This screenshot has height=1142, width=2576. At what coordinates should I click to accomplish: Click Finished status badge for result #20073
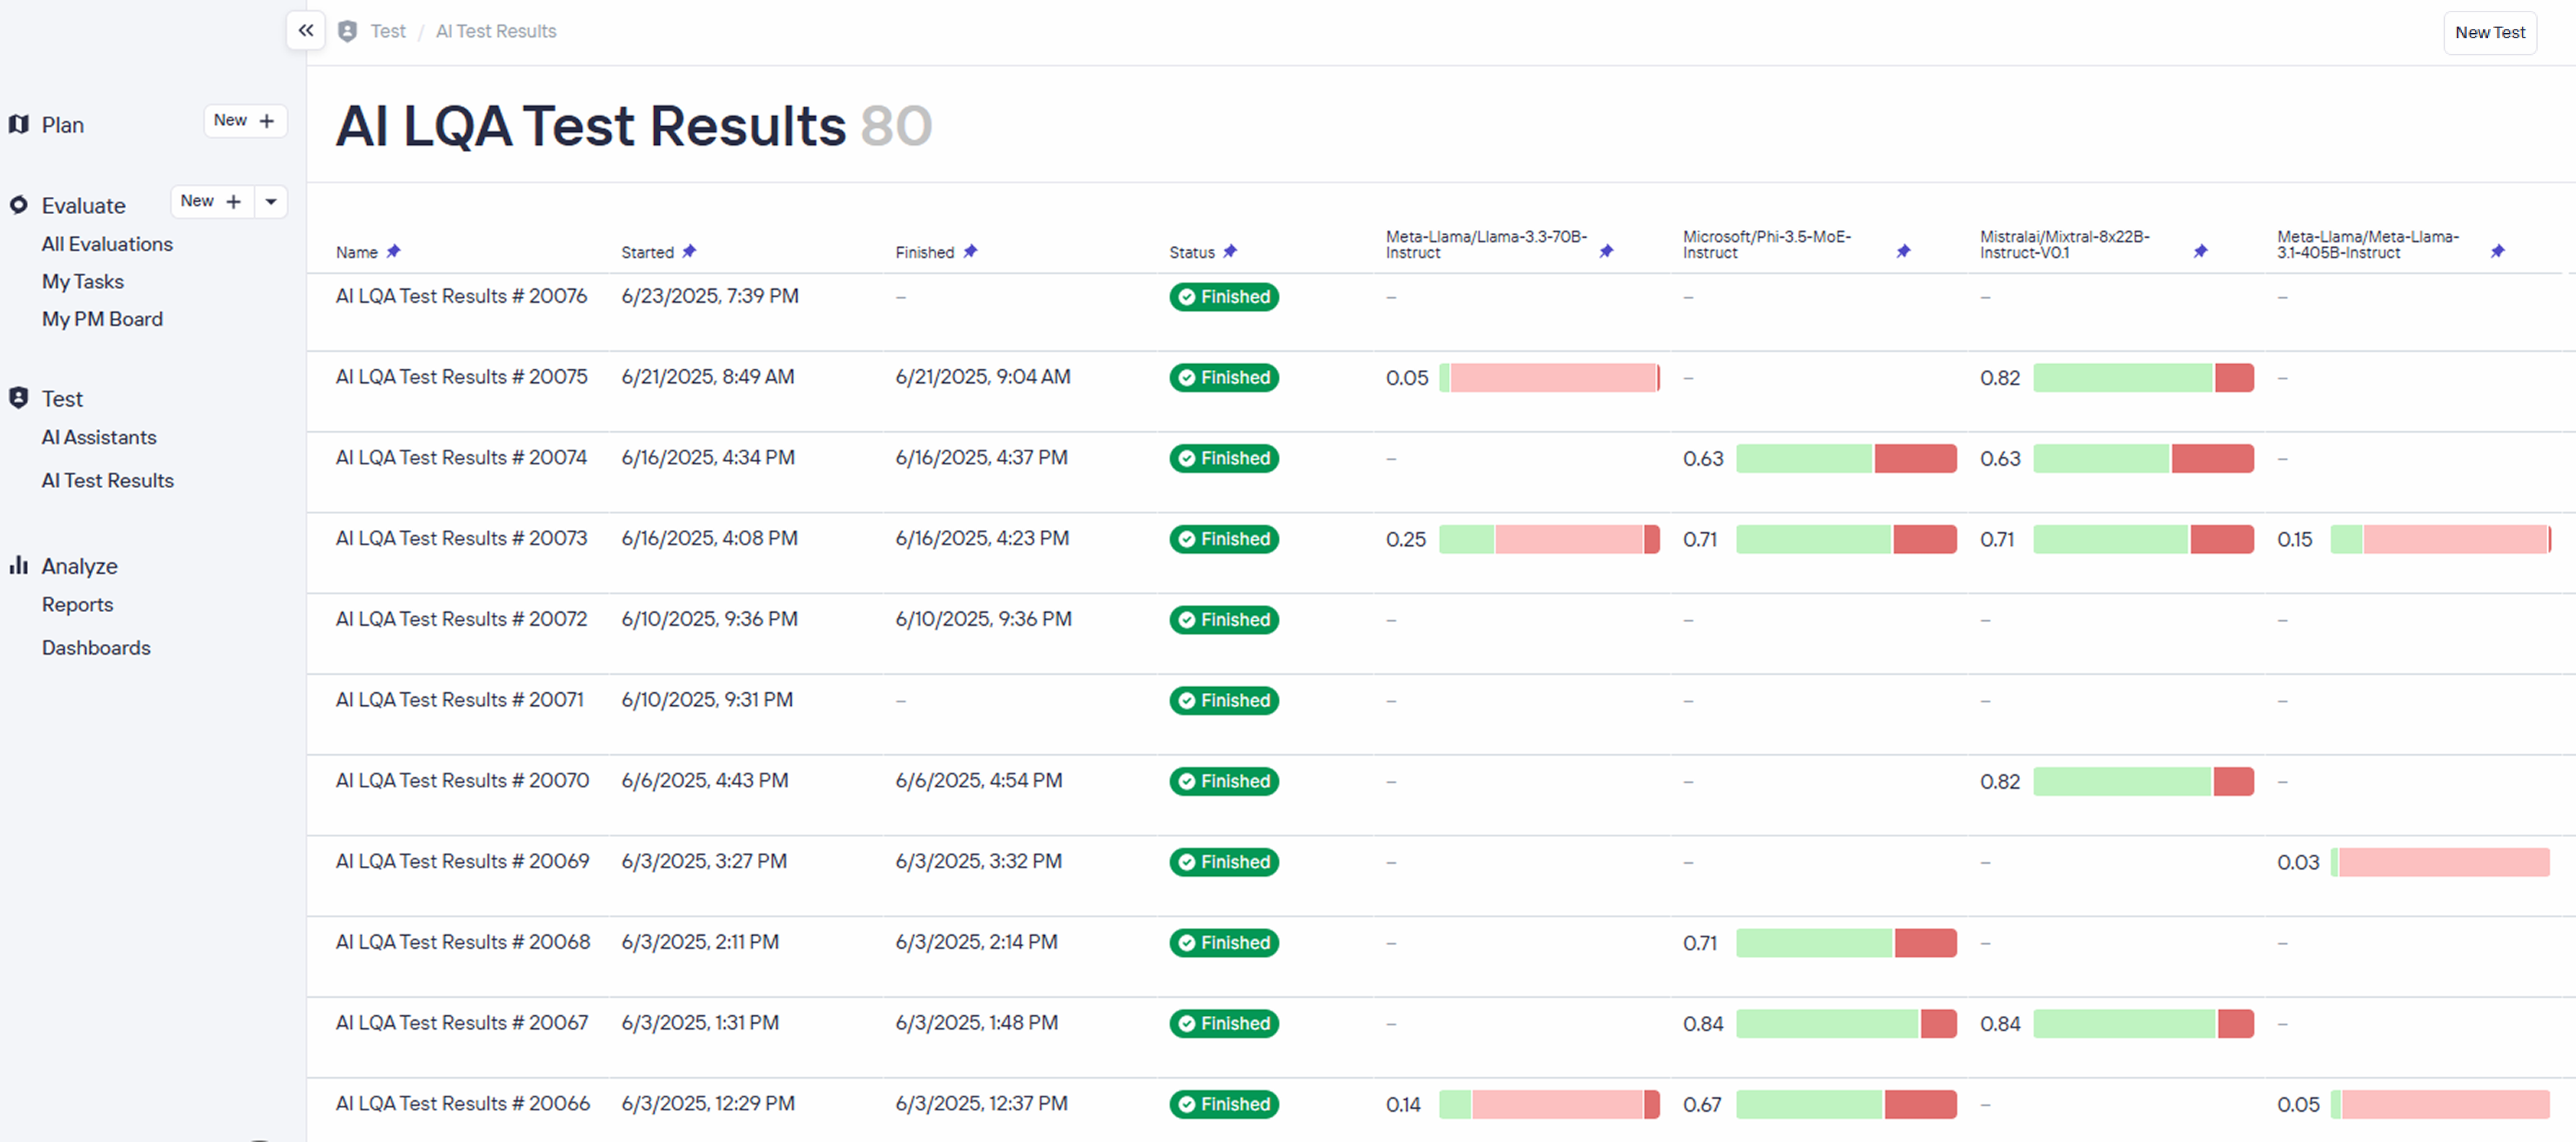point(1223,539)
